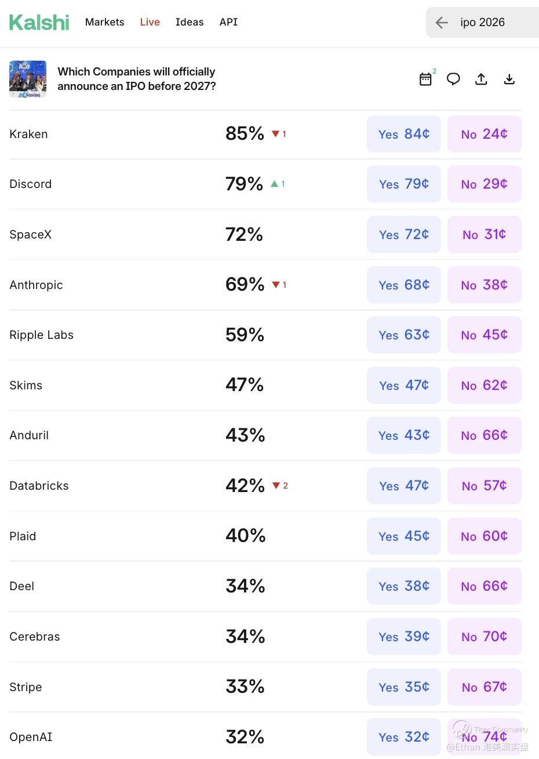Open the calendar icon with badge
The width and height of the screenshot is (539, 759).
pyautogui.click(x=426, y=79)
